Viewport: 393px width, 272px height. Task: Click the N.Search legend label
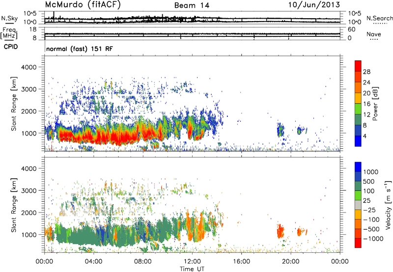379,18
